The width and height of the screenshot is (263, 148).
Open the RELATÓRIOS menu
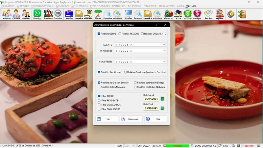(134, 6)
